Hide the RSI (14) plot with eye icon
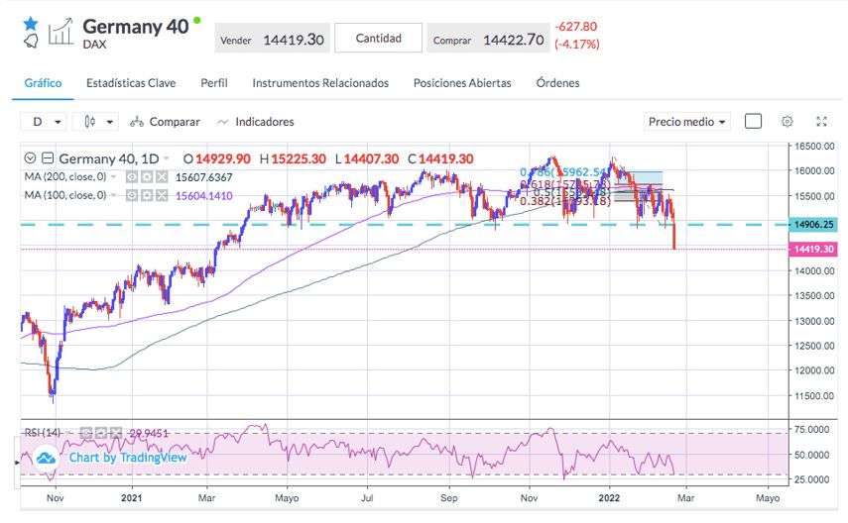 coord(85,433)
